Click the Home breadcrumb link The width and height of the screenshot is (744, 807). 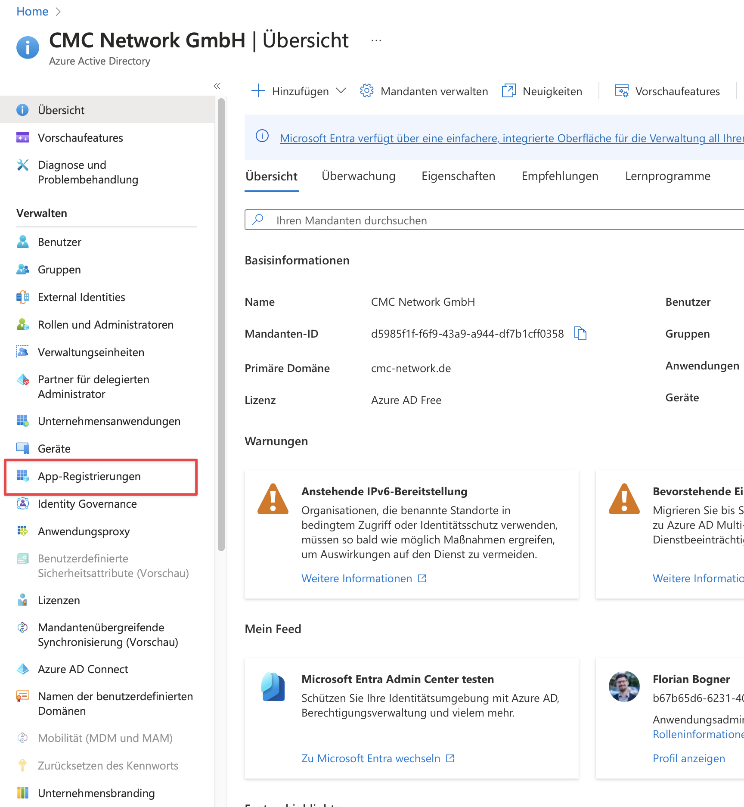(x=32, y=12)
